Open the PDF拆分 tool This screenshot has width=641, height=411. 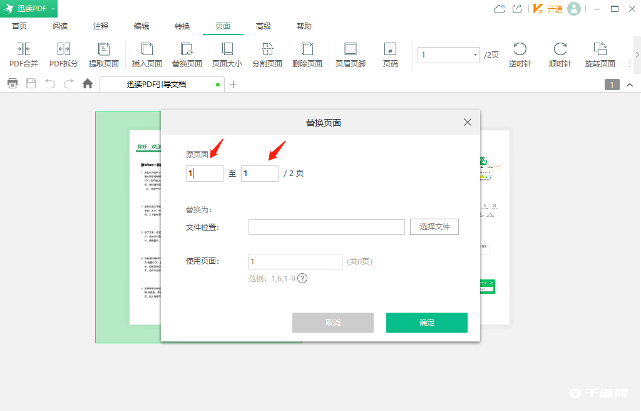click(x=63, y=55)
